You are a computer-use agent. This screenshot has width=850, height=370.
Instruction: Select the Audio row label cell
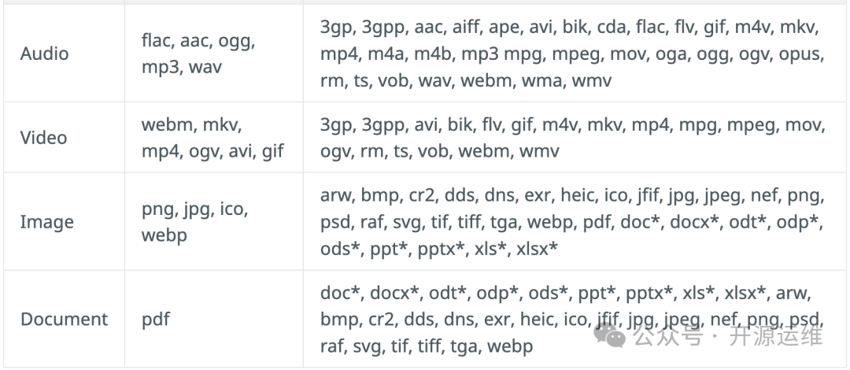click(x=44, y=54)
